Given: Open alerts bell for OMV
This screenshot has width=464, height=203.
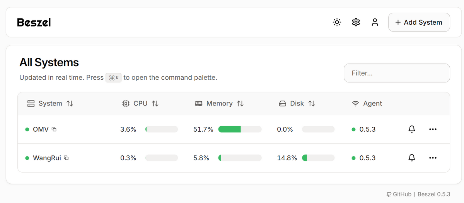Looking at the screenshot, I should [412, 129].
